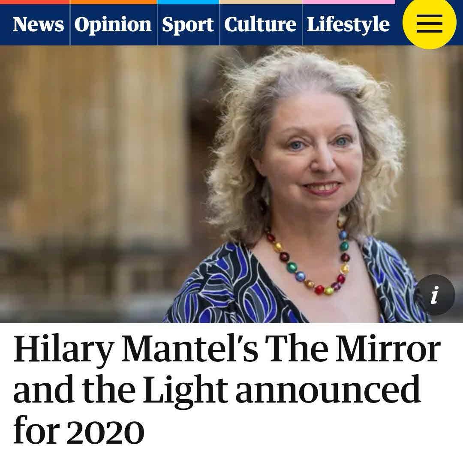This screenshot has width=463, height=463.
Task: Click the blue bar above Sport
Action: (x=188, y=2)
